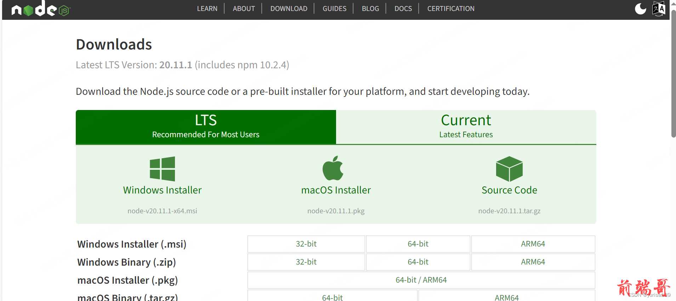
Task: Open the language translation icon
Action: [x=659, y=8]
